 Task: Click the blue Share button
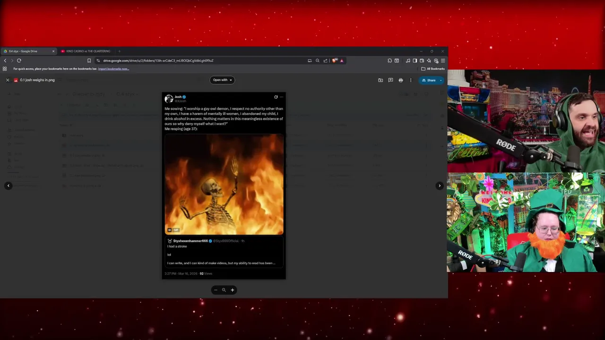coord(429,80)
